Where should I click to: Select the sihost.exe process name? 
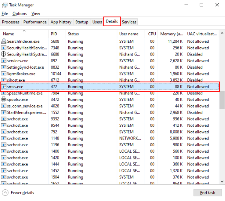point(16,80)
